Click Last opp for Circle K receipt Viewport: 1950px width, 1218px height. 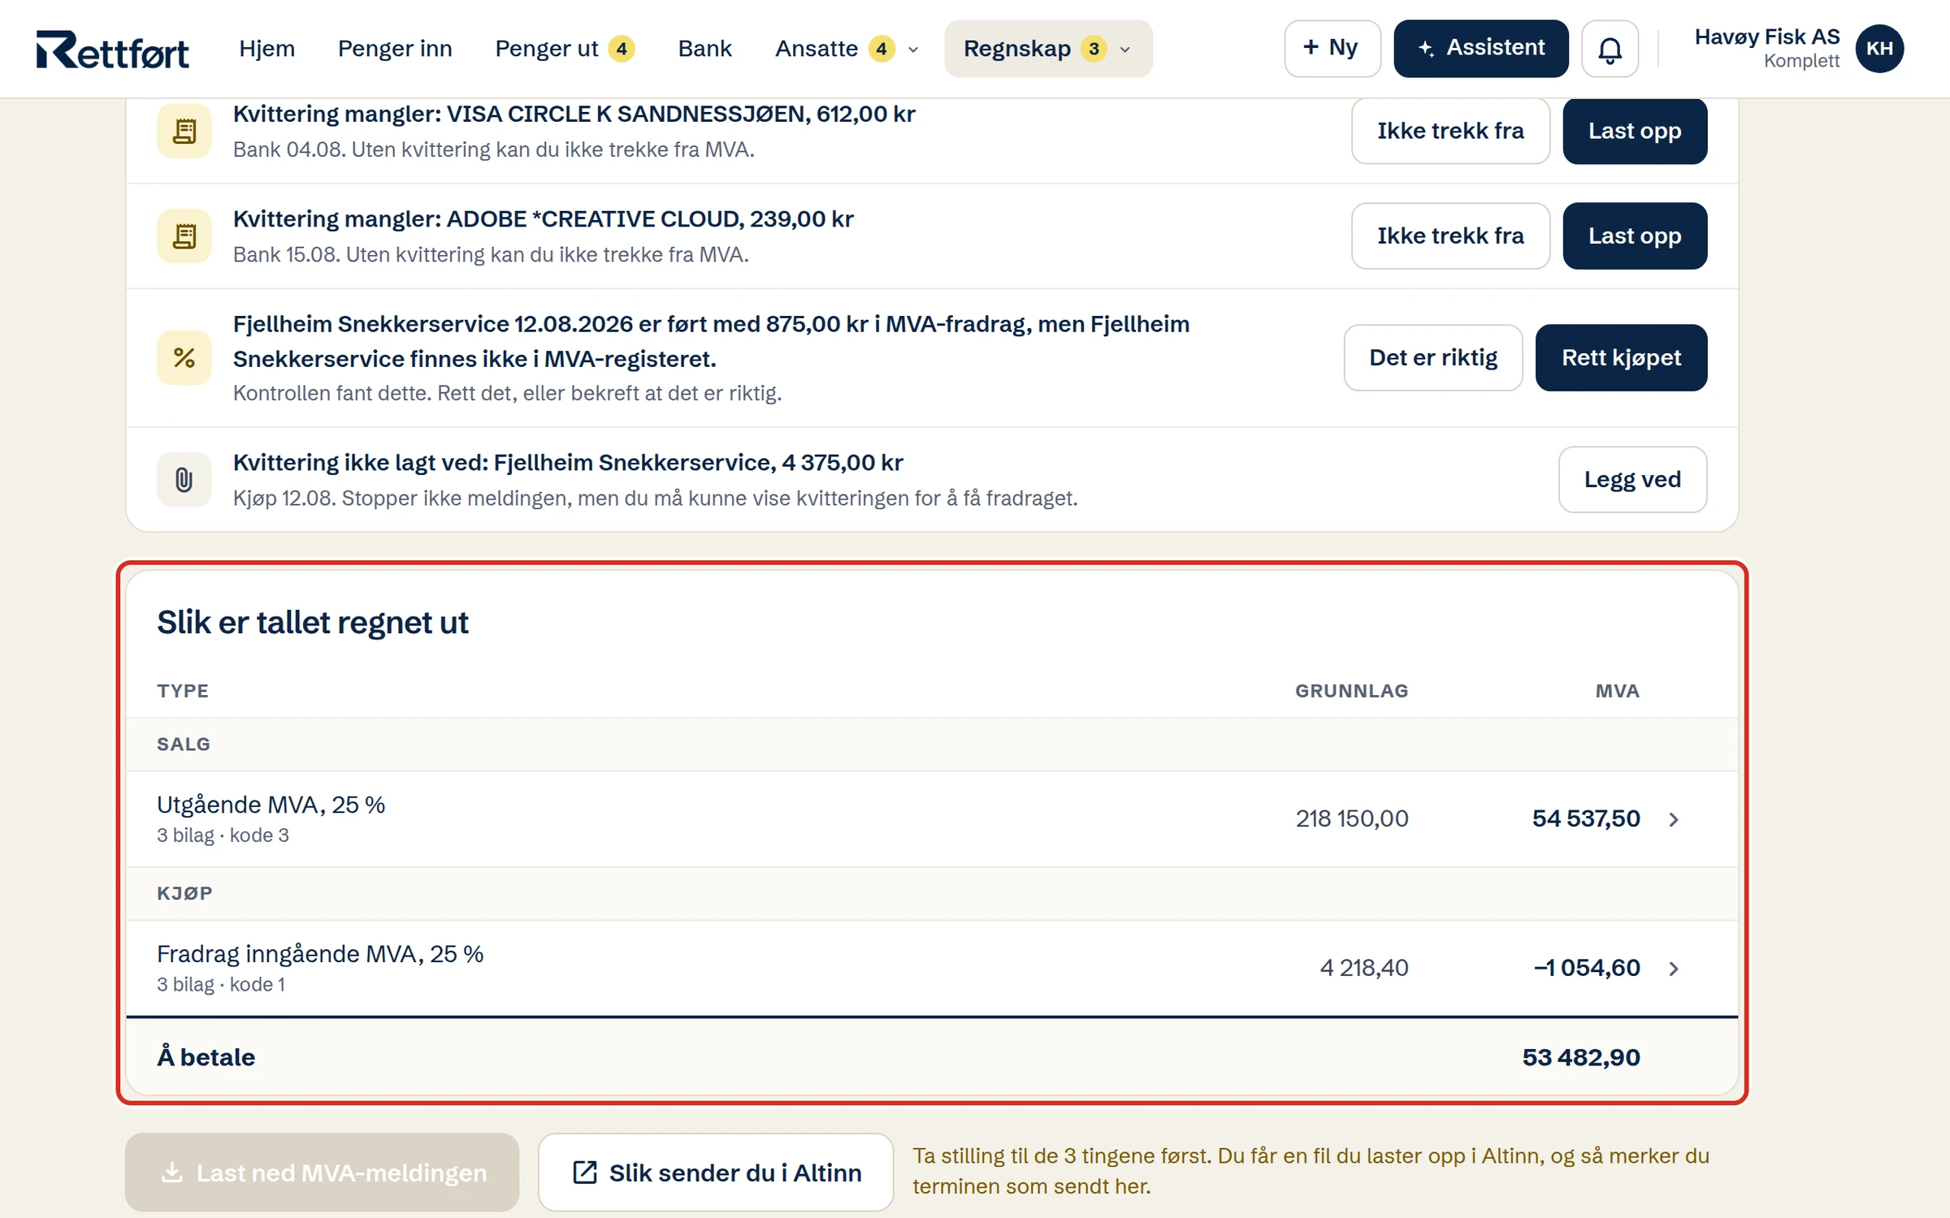pos(1635,131)
